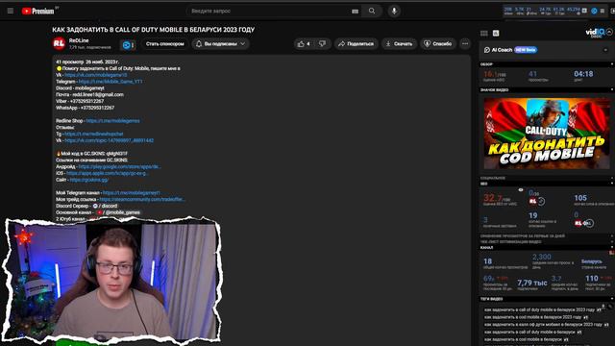Click the '04:18' video duration value
The width and height of the screenshot is (615, 346).
[x=583, y=74]
